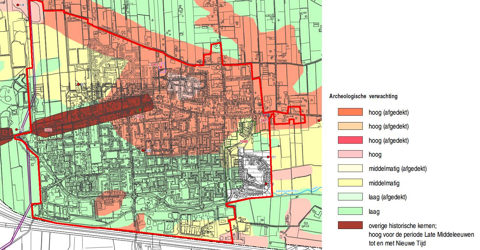The height and width of the screenshot is (250, 480).
Task: Click the pink-red hoog (afgedekt) legend swatch
Action: 350,140
